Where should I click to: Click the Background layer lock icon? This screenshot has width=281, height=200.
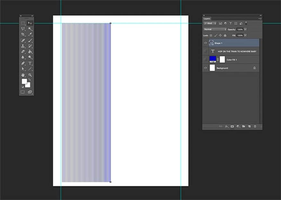pyautogui.click(x=254, y=68)
